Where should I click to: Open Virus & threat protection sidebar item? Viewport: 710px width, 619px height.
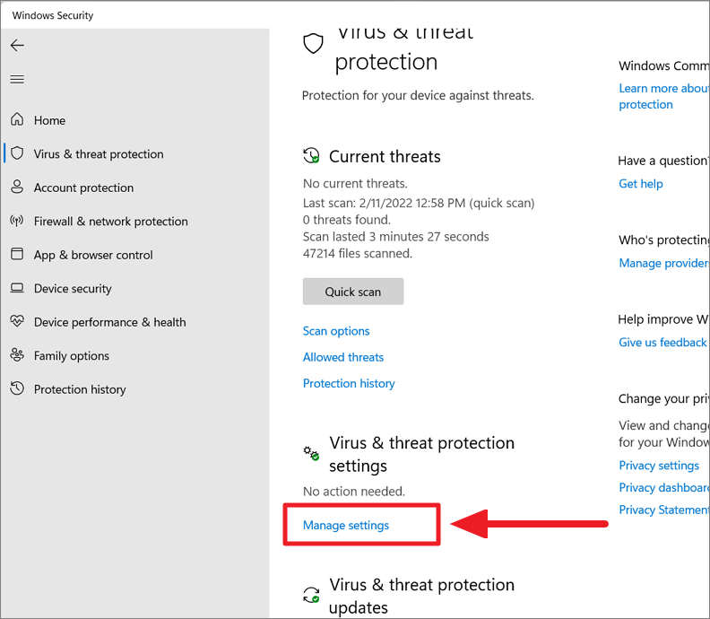click(99, 154)
